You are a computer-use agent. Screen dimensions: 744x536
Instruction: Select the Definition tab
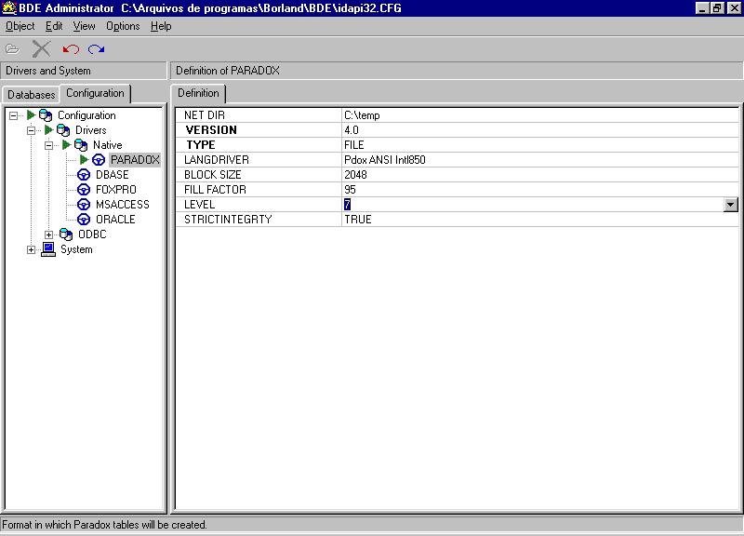pos(198,93)
